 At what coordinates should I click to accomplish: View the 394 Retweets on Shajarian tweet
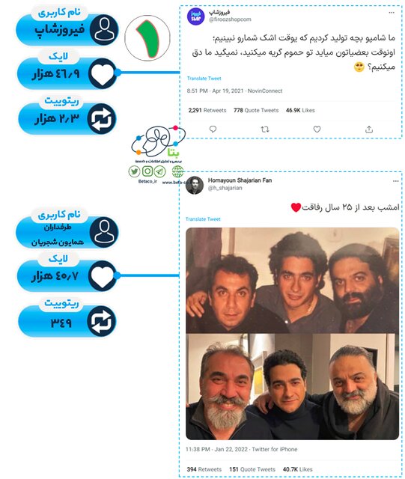[204, 469]
